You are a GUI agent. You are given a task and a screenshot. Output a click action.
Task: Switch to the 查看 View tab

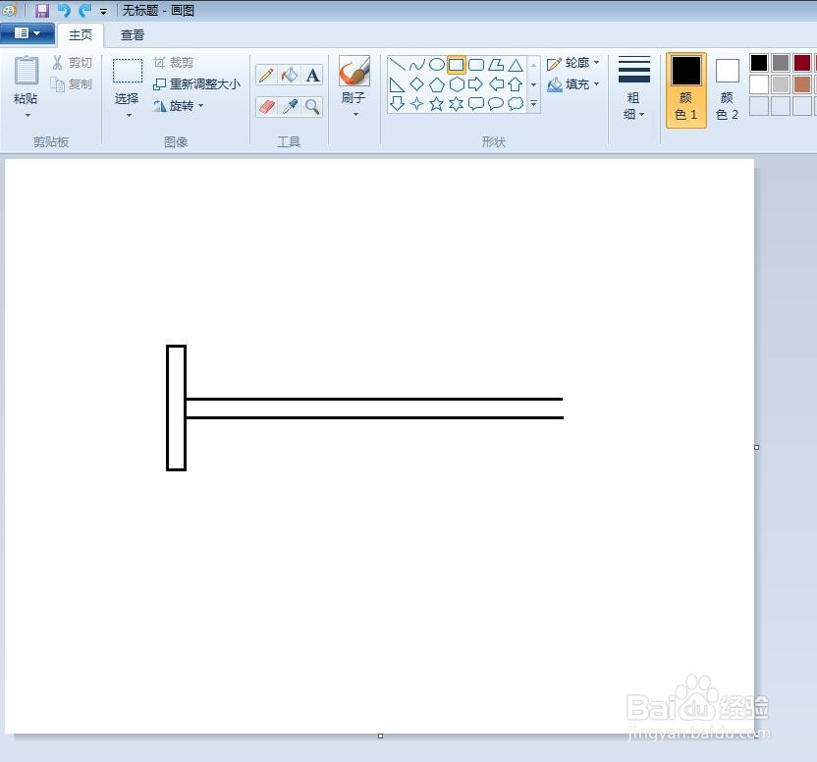(132, 35)
